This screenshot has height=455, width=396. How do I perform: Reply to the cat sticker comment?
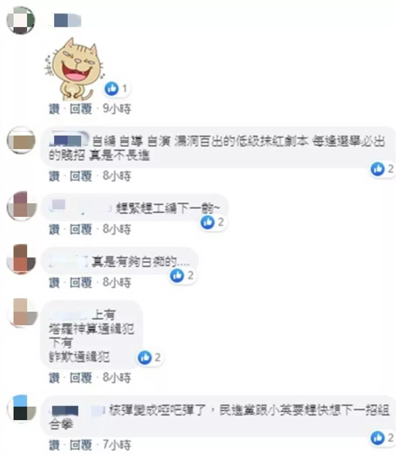pos(81,109)
